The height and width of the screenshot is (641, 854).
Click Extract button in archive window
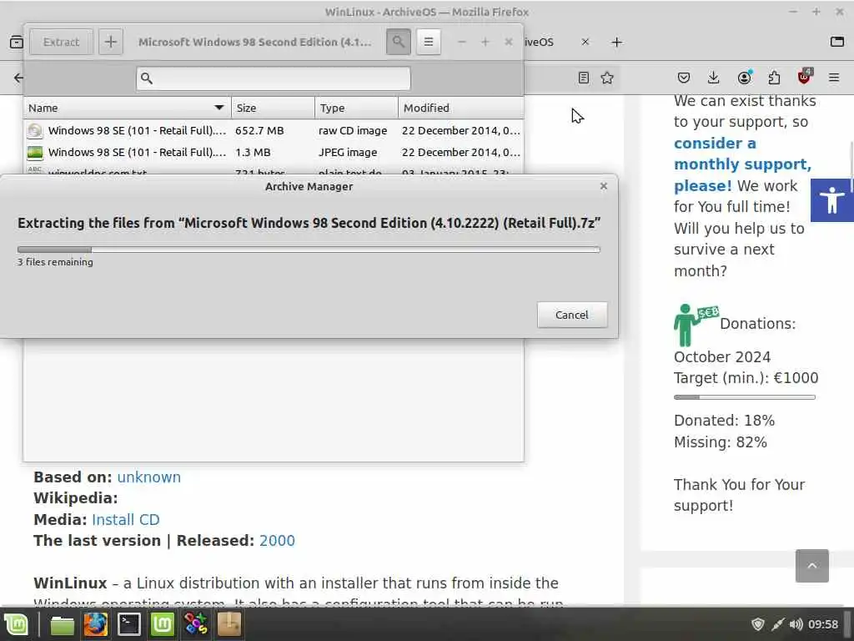(x=61, y=42)
